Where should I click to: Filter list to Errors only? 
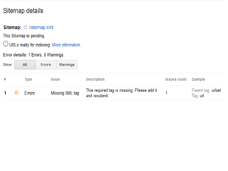[x=46, y=65]
